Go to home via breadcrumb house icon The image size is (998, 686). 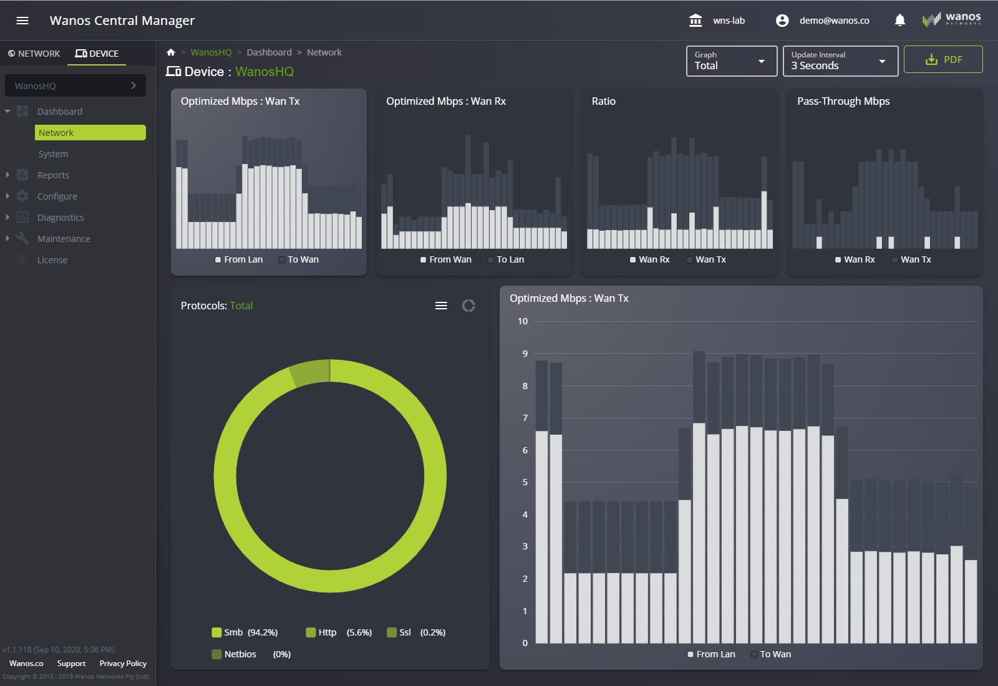tap(171, 52)
